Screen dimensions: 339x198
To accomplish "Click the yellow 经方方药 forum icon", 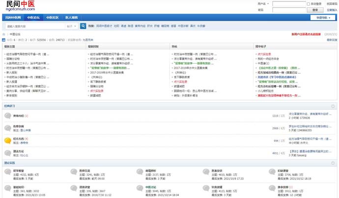I will pos(7,141).
